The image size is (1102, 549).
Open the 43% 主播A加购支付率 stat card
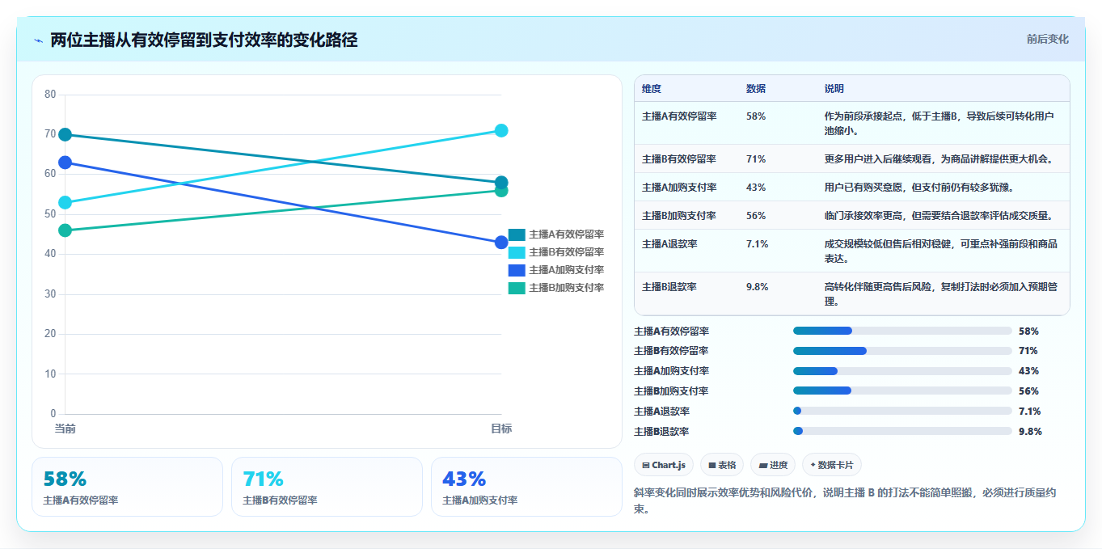tap(526, 487)
